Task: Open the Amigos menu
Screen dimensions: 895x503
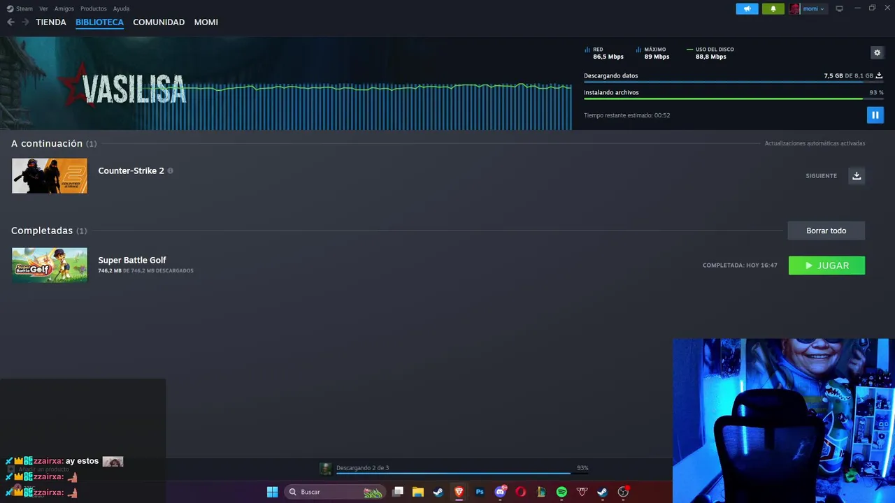Action: pyautogui.click(x=64, y=8)
